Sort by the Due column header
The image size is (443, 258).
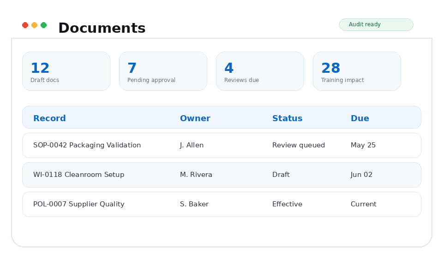[359, 118]
